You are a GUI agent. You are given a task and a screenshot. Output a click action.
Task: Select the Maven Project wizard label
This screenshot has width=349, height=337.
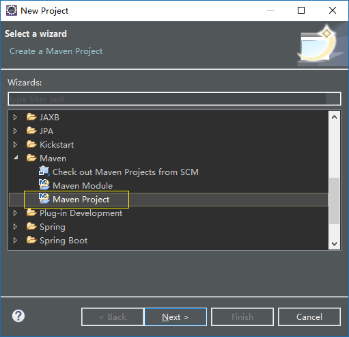tap(81, 200)
